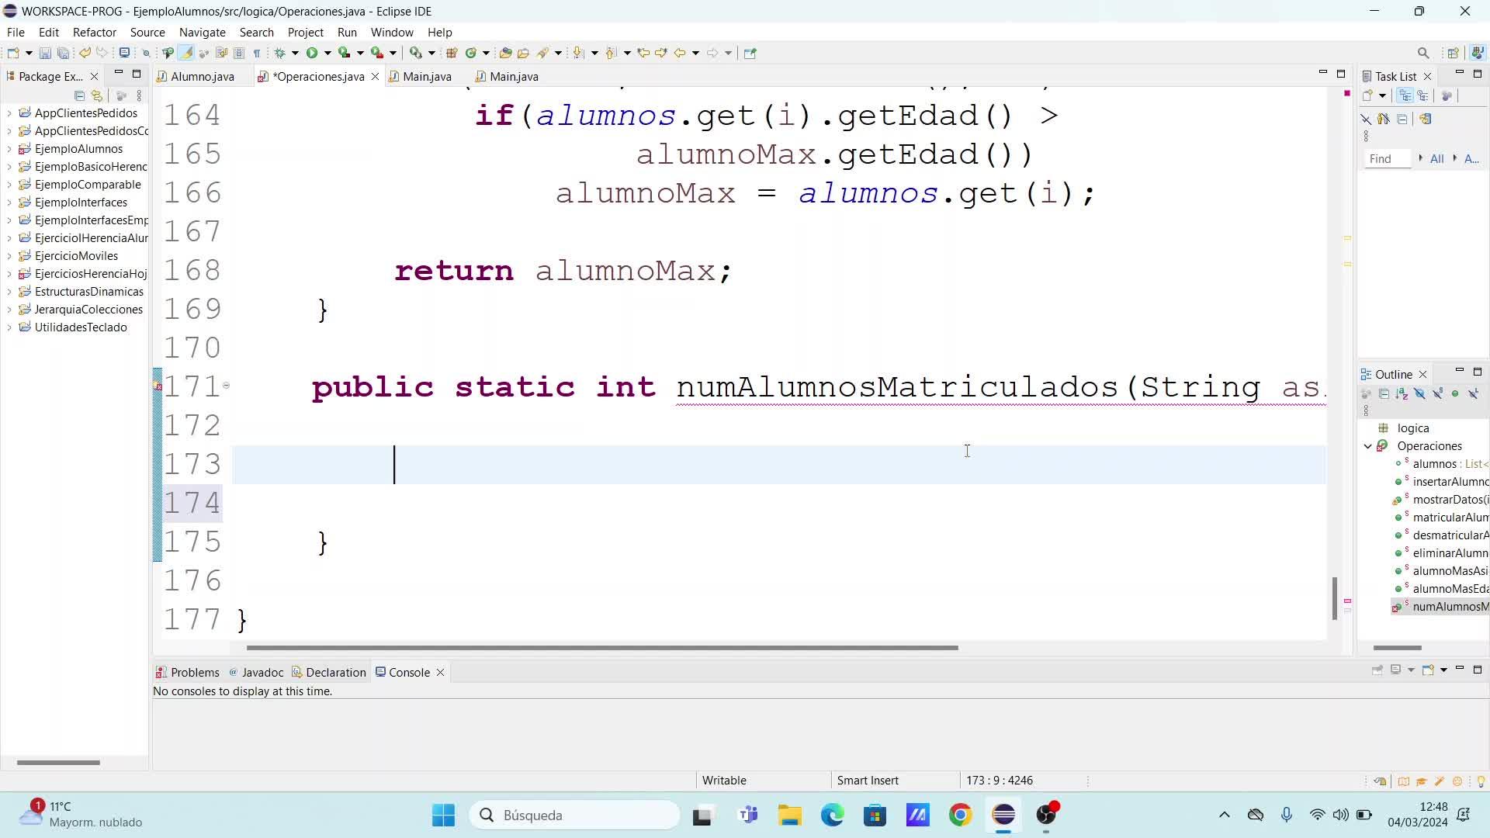Click the Sort alphabetically icon in Outline

pos(1402,394)
